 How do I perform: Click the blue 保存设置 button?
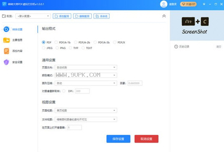[118, 139]
